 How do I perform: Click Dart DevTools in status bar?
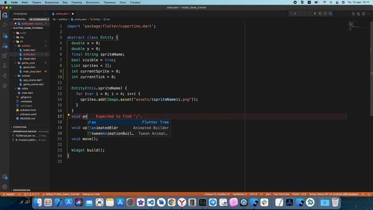281,194
